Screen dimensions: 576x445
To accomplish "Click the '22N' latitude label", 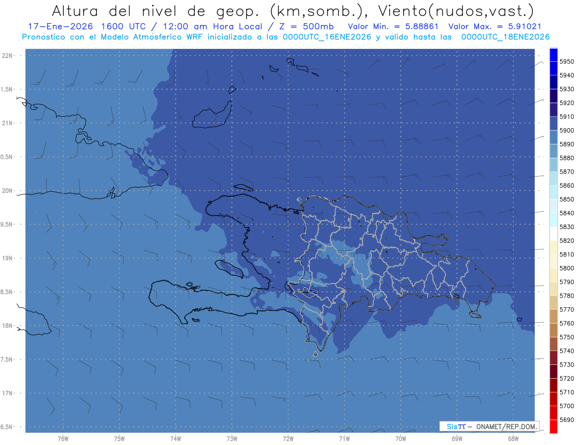I will 8,56.
